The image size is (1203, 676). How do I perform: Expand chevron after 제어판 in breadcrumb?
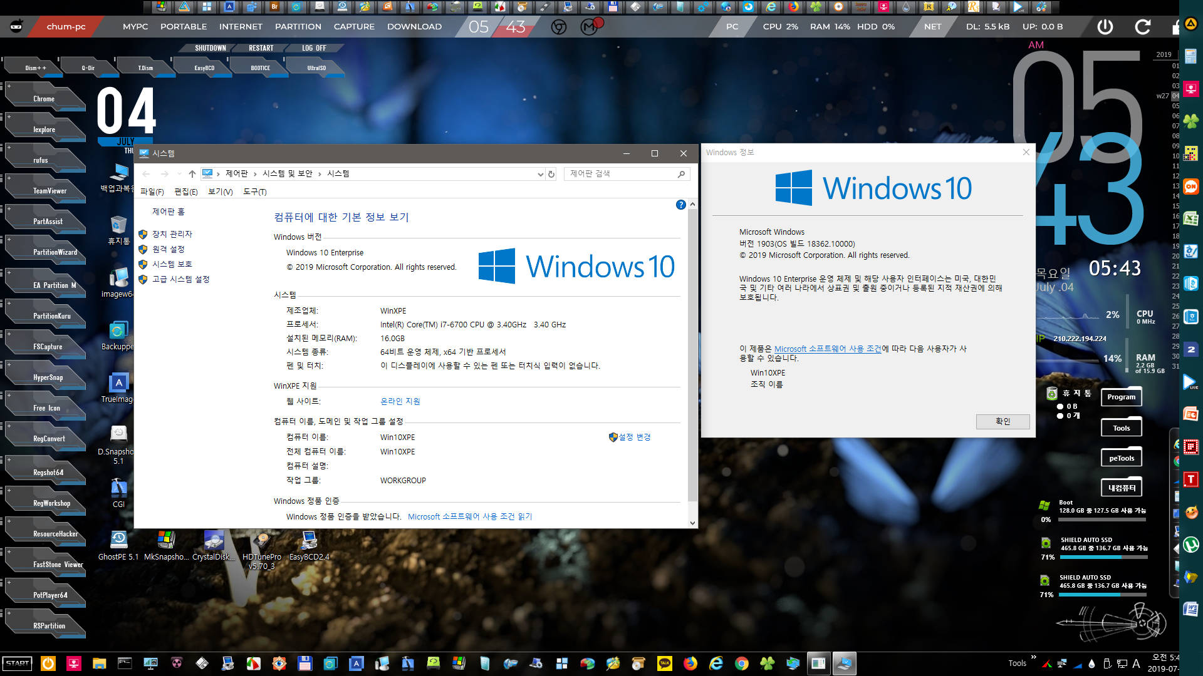[255, 174]
